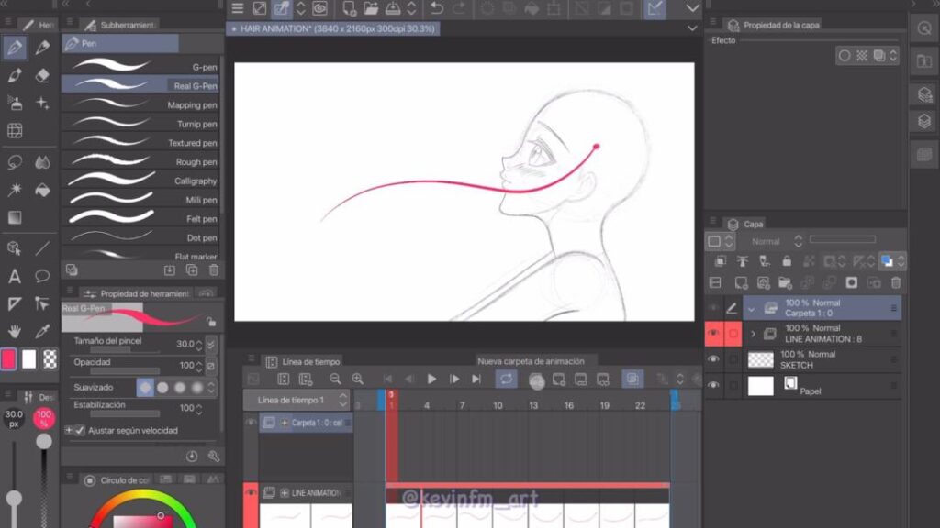Play the animation

point(431,379)
